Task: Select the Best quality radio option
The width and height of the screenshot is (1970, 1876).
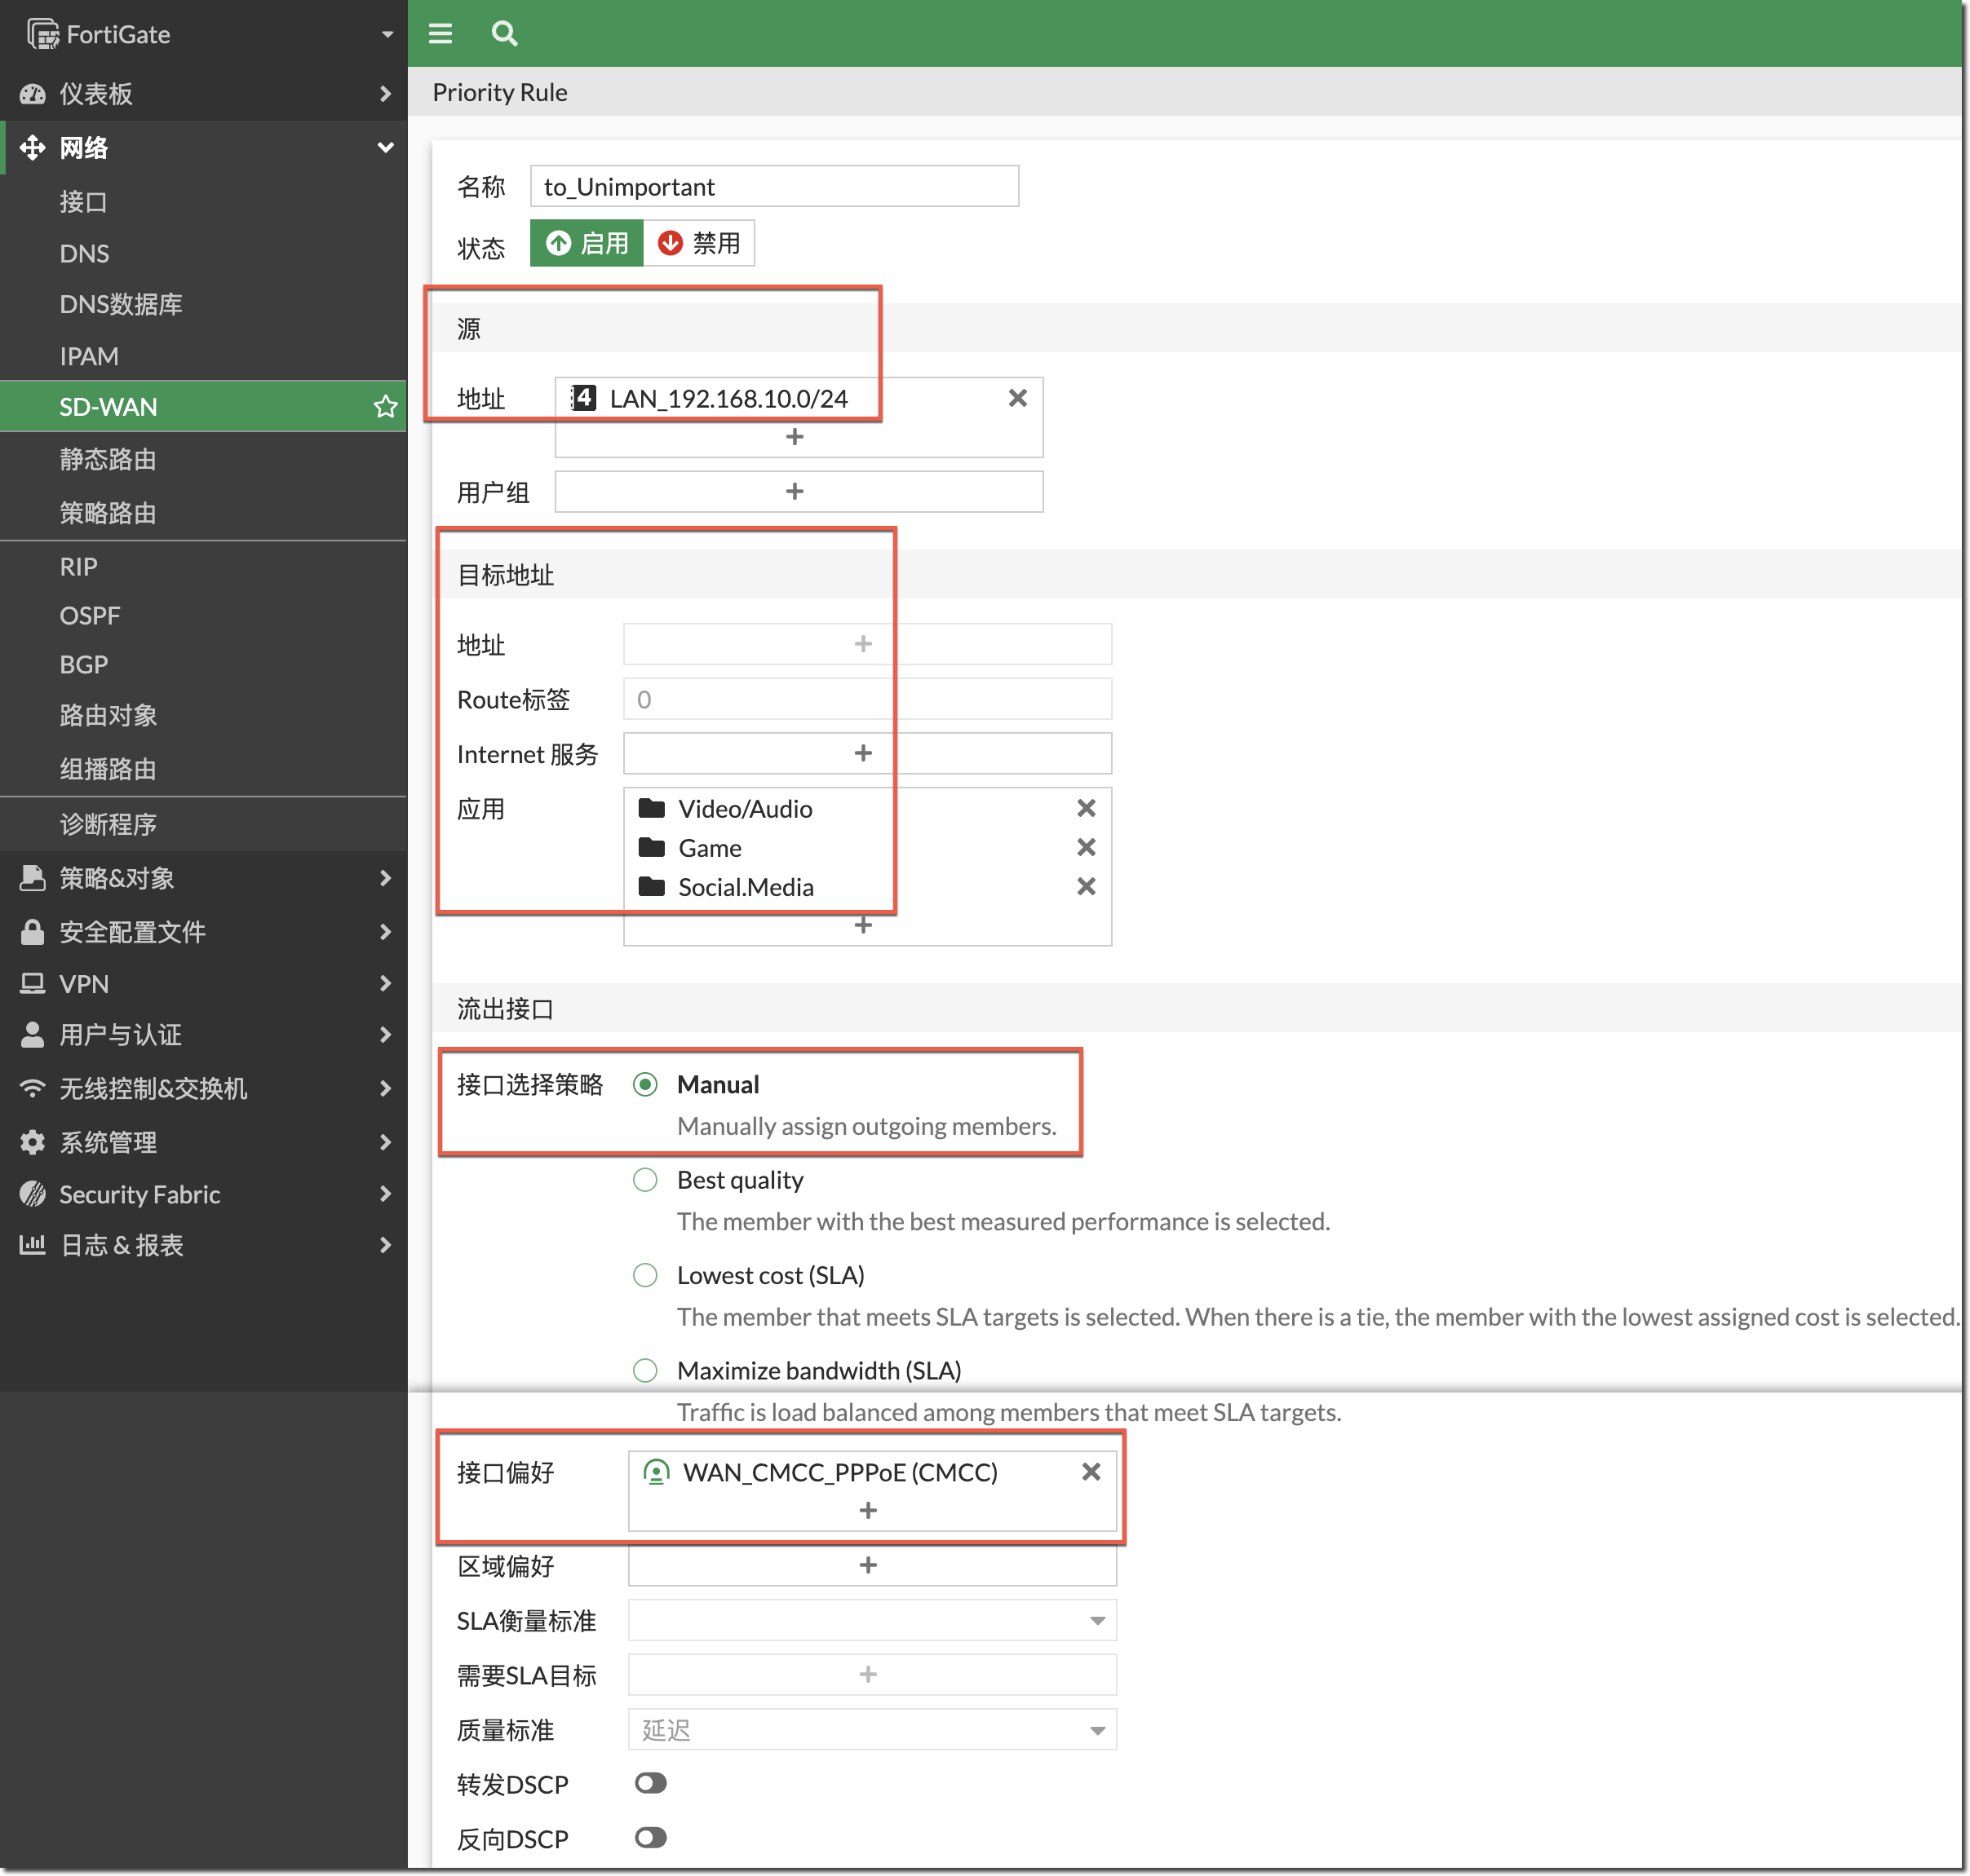Action: [x=645, y=1180]
